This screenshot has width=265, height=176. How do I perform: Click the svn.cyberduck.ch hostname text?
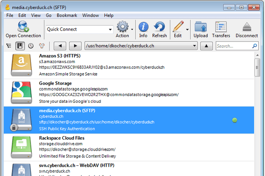tap(54, 171)
